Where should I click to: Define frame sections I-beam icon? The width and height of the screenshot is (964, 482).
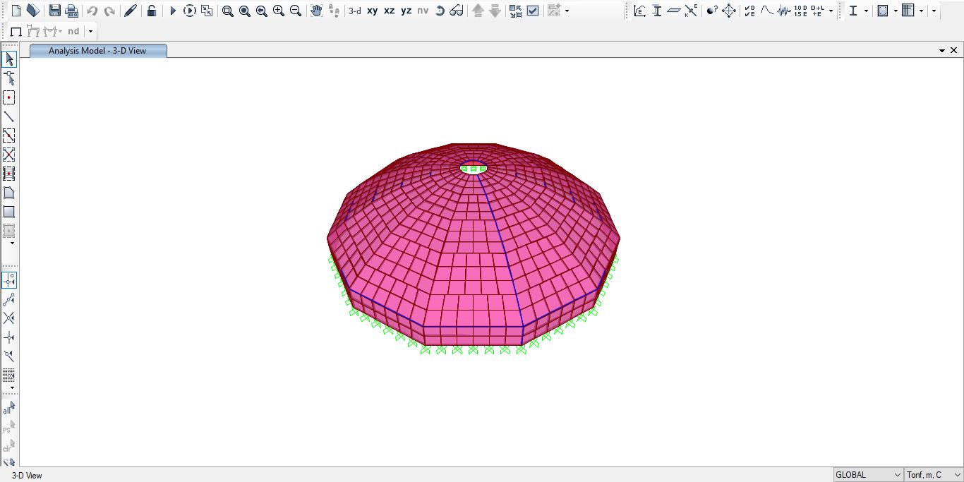pyautogui.click(x=656, y=11)
